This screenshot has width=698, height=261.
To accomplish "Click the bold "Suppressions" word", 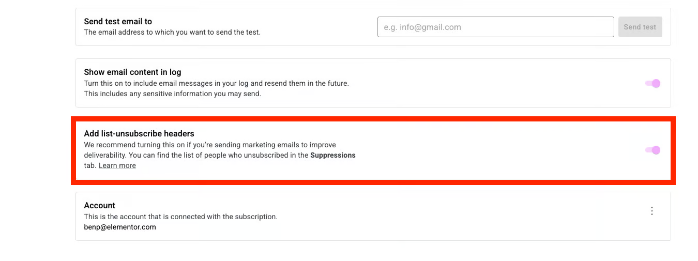I will (x=333, y=155).
